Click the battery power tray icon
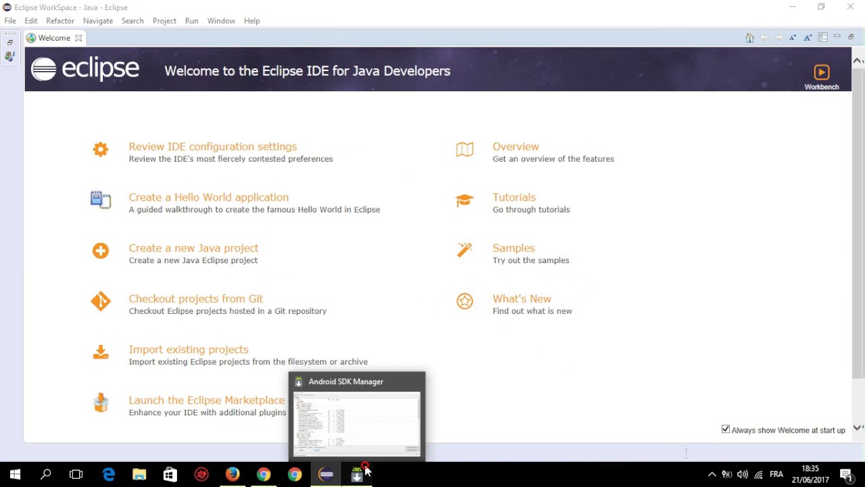The height and width of the screenshot is (487, 865). click(727, 475)
